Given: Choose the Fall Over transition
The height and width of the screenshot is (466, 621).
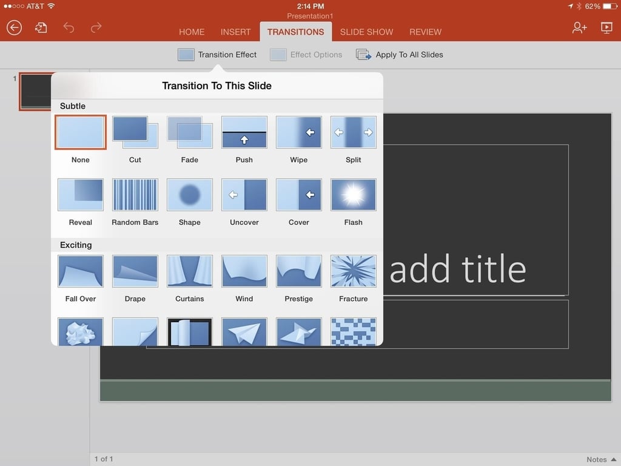Looking at the screenshot, I should point(81,271).
